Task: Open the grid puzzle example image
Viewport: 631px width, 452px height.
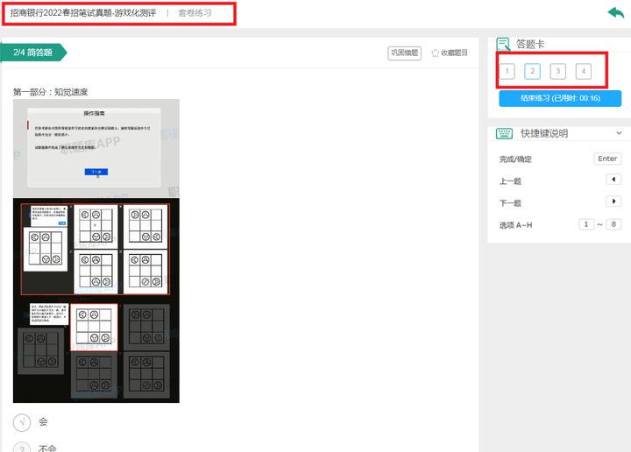Action: (x=96, y=300)
